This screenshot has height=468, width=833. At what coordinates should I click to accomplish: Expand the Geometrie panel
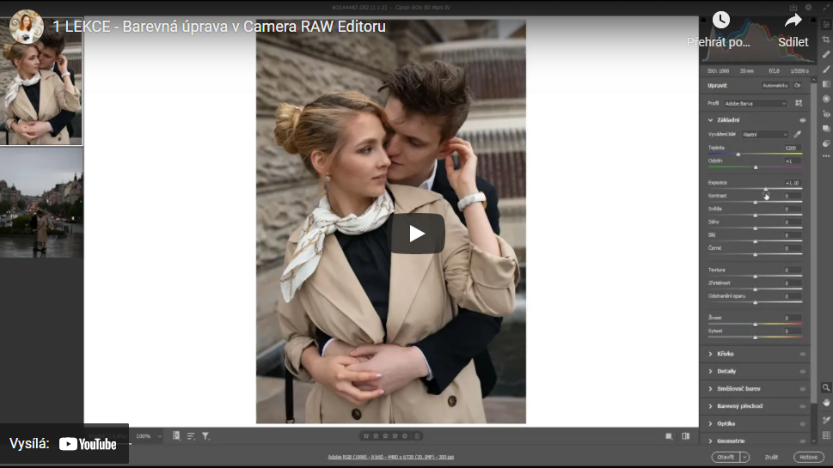pyautogui.click(x=710, y=441)
